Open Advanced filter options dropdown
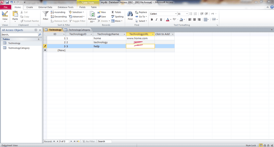274x147 pixels. click(x=76, y=16)
